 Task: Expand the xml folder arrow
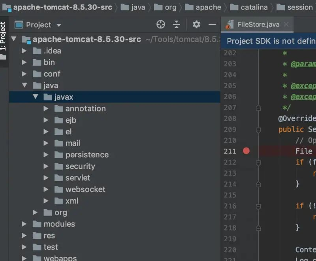click(46, 200)
